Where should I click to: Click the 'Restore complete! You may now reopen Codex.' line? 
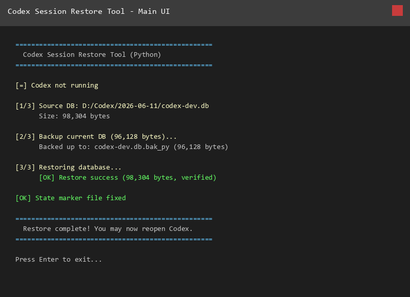click(108, 229)
